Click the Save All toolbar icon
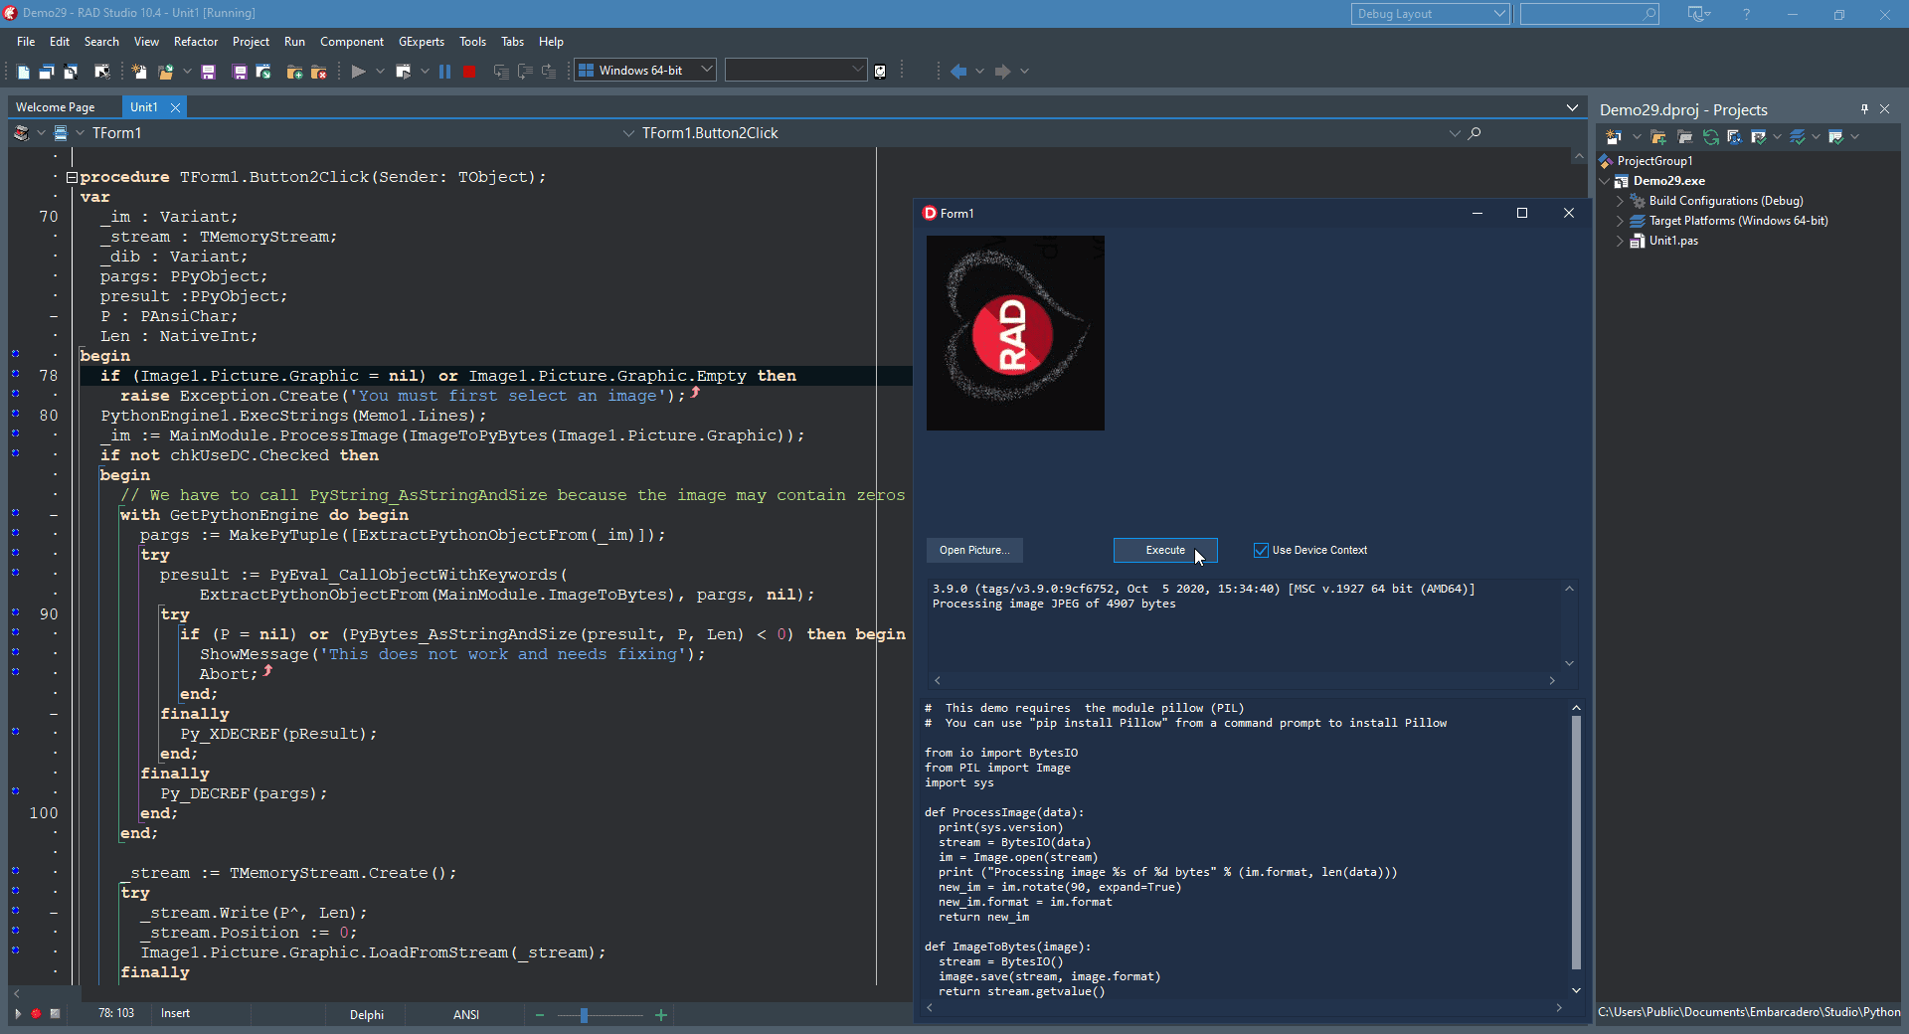1909x1034 pixels. click(x=240, y=72)
